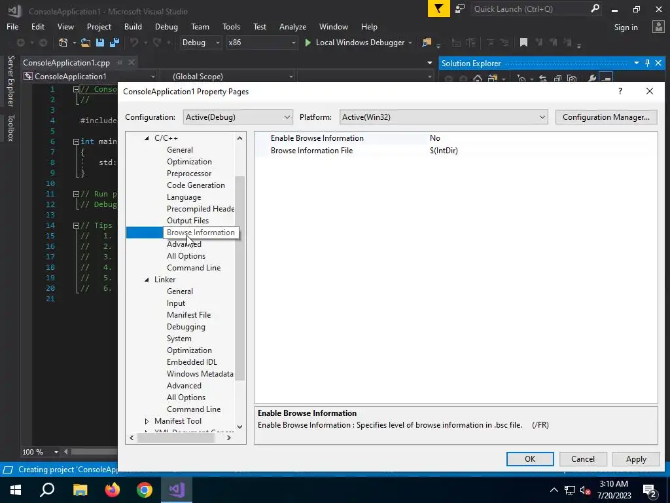Click the Solution Explorer auto-hide pin icon
This screenshot has height=503, width=670.
pyautogui.click(x=647, y=63)
